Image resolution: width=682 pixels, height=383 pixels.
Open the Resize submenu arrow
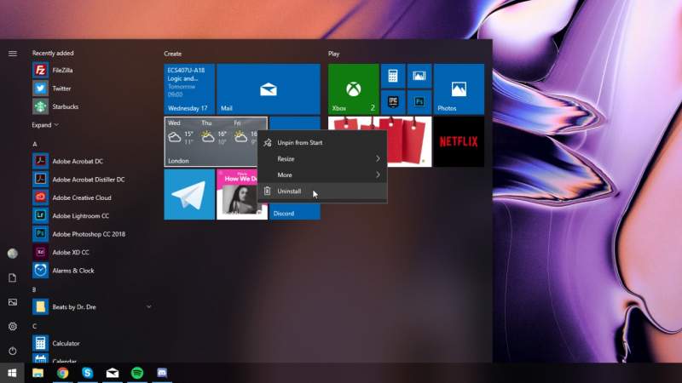378,159
